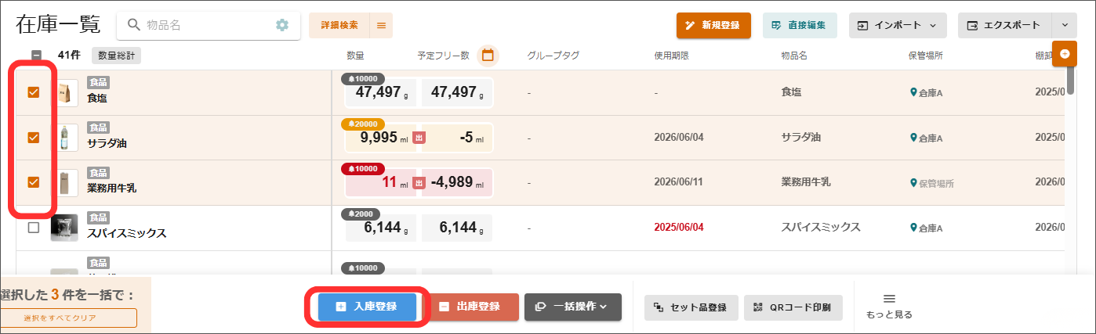Check the スパイスミックス row checkbox
1096x334 pixels.
34,228
